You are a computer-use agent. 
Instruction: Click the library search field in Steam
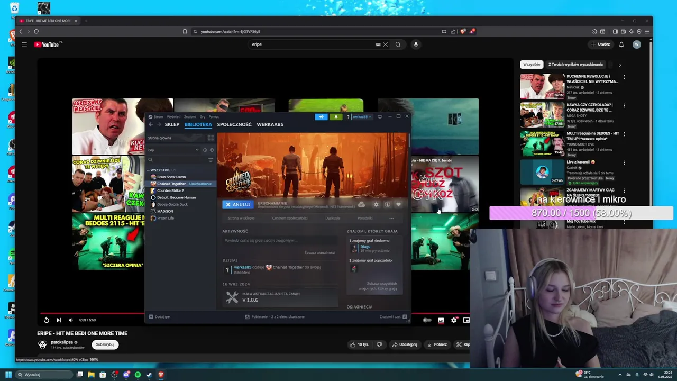(176, 160)
